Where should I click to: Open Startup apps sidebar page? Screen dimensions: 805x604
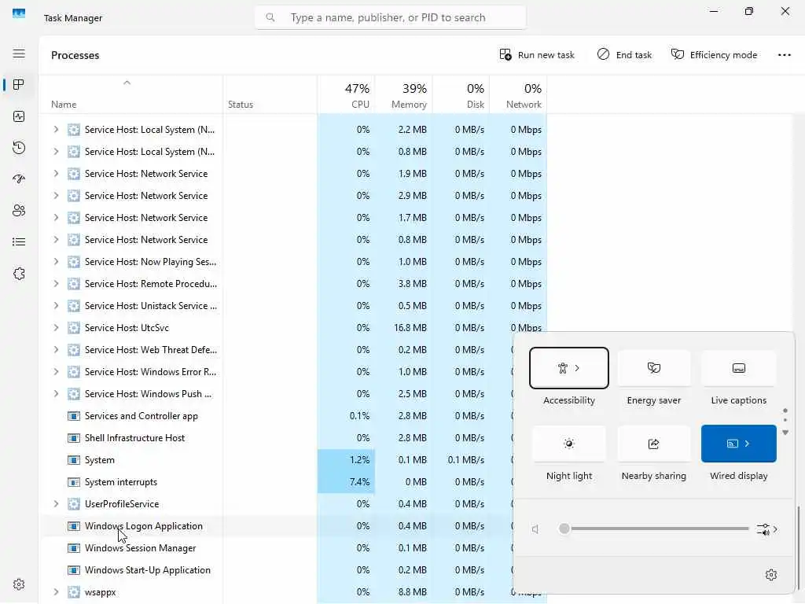(x=19, y=179)
